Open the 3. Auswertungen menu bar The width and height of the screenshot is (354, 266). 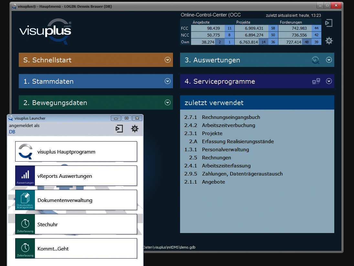pos(257,60)
